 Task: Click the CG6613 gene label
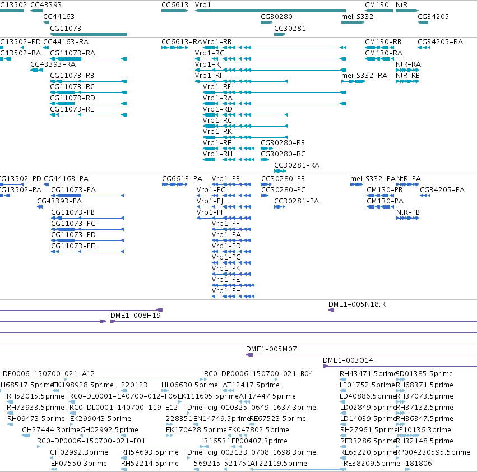[175, 5]
